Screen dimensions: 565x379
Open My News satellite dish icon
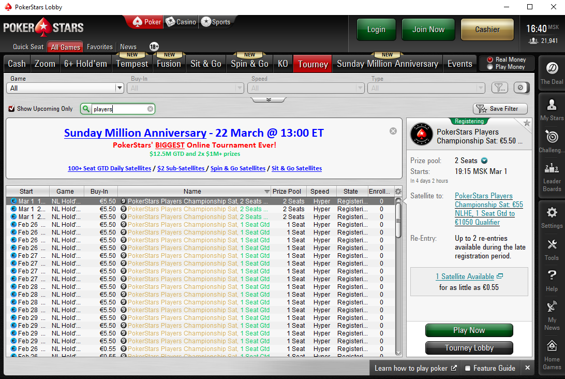click(552, 315)
